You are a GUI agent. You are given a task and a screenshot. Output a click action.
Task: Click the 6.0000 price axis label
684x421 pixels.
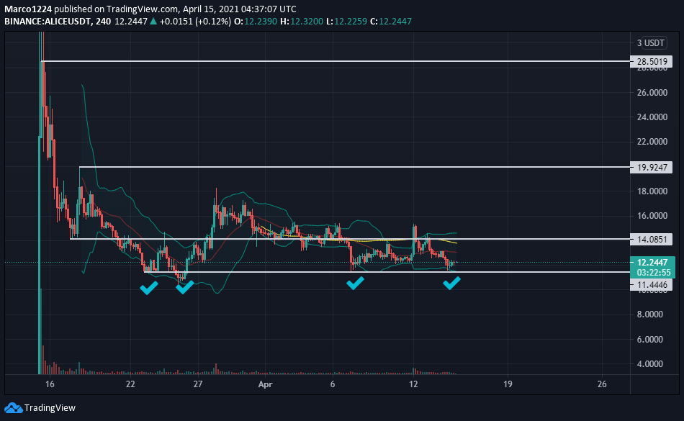pyautogui.click(x=650, y=340)
